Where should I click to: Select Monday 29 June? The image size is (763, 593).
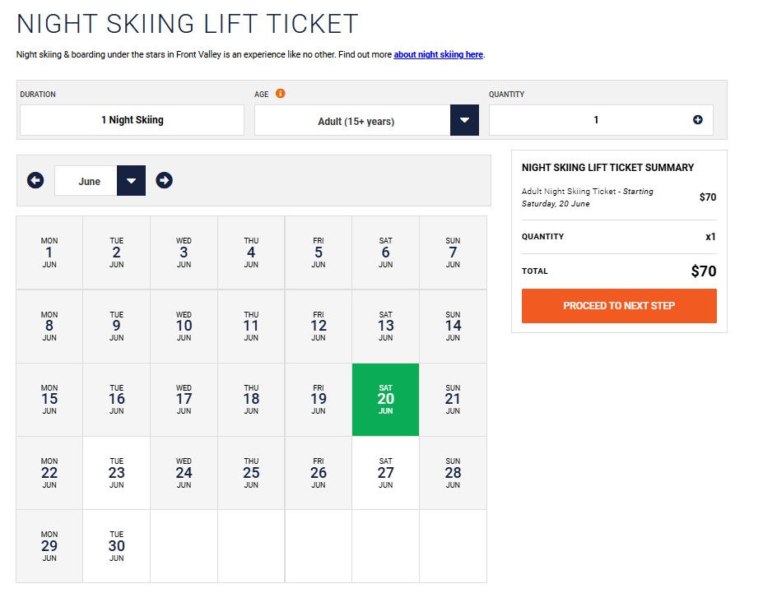coord(49,546)
